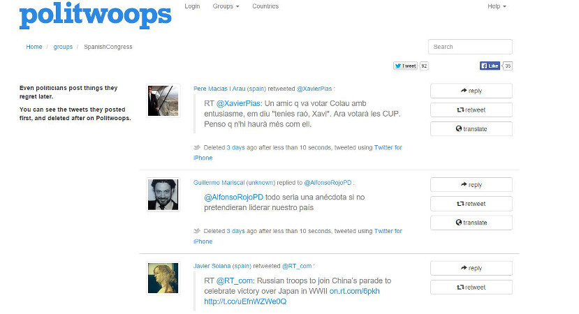This screenshot has height=314, width=579.
Task: Translate the Pere Macias tweet
Action: coord(471,129)
